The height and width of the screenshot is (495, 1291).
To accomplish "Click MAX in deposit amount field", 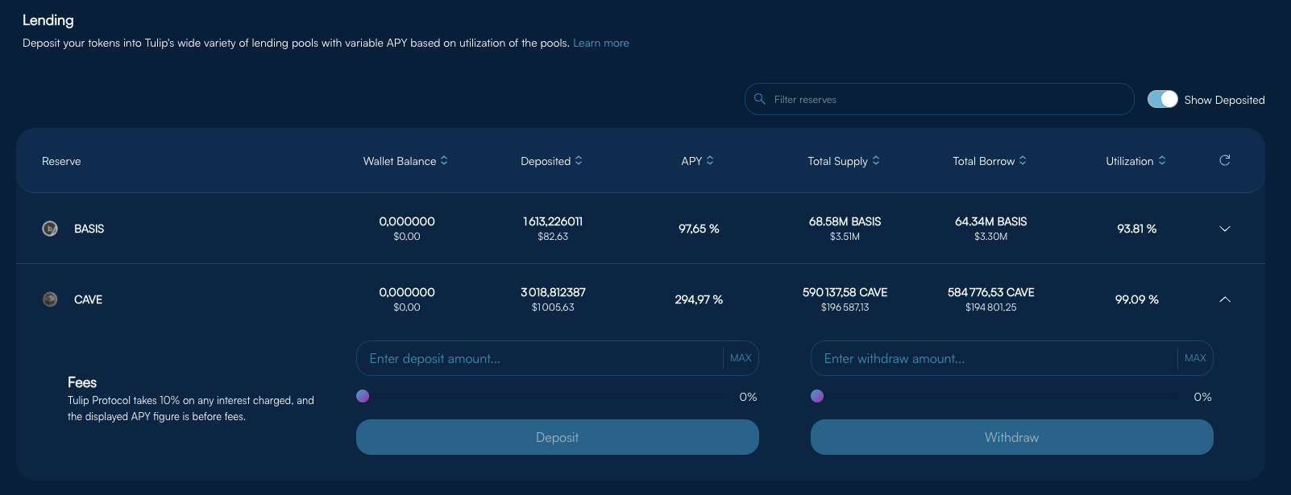I will coord(741,358).
